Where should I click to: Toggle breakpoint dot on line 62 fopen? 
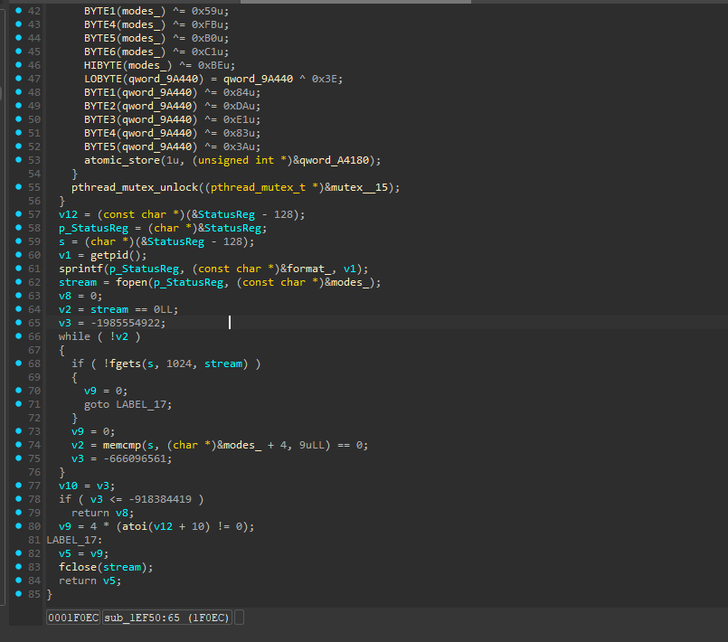pos(19,282)
